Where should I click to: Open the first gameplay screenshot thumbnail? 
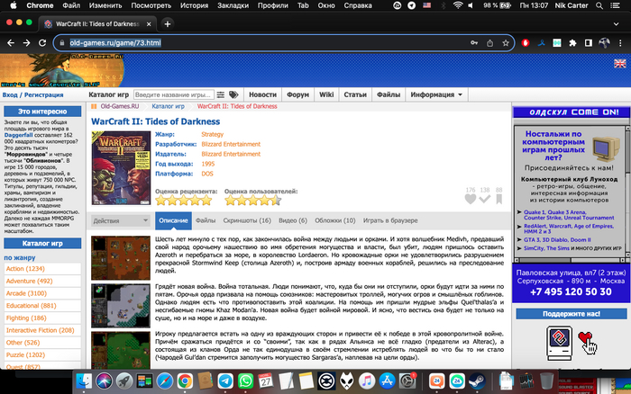[121, 258]
